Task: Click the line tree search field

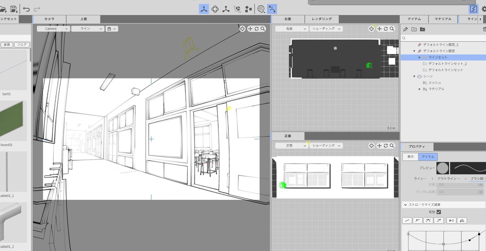Action: (x=443, y=38)
